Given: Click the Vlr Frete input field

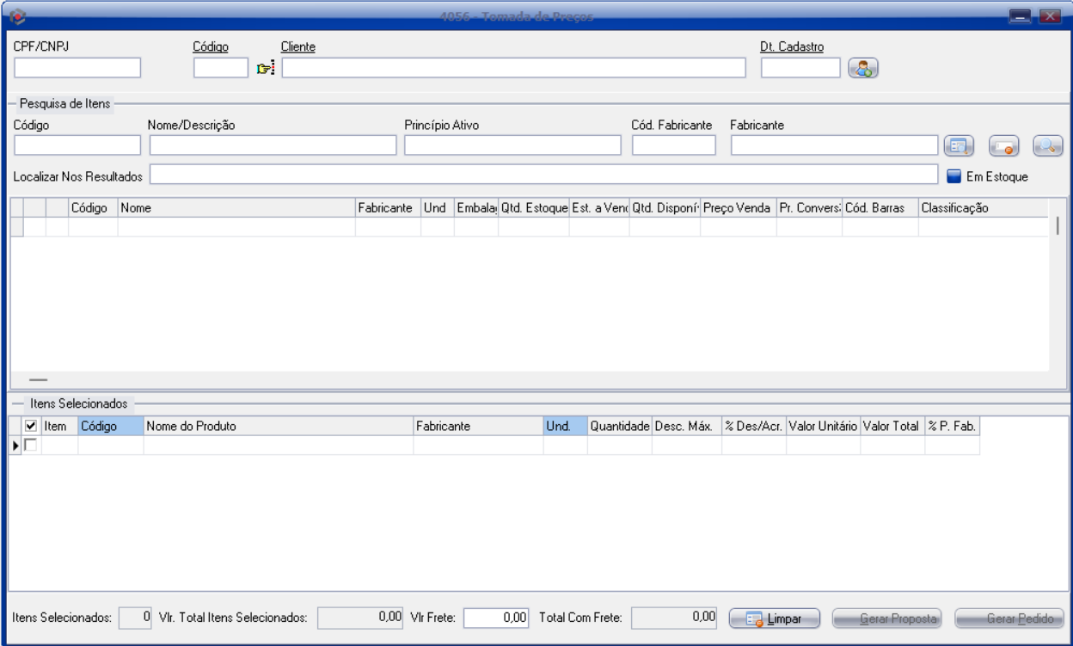Looking at the screenshot, I should (496, 618).
